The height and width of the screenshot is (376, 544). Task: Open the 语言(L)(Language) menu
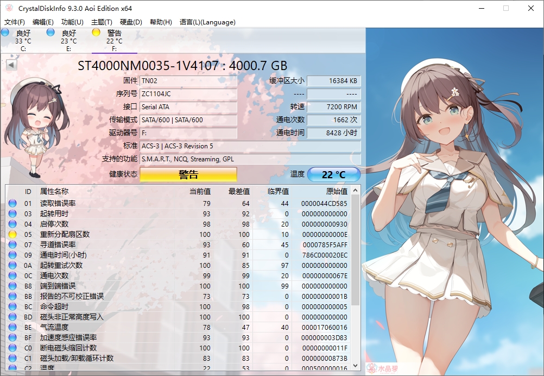pos(207,22)
